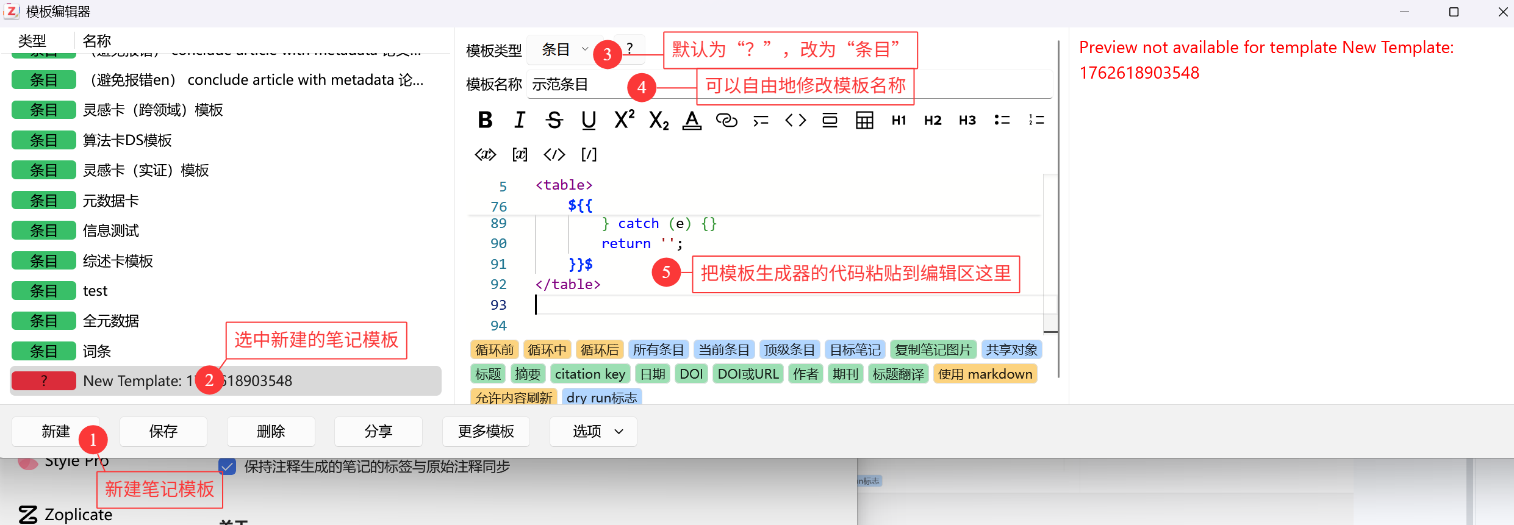The height and width of the screenshot is (525, 1514).
Task: Click the 新建 button
Action: pos(56,432)
